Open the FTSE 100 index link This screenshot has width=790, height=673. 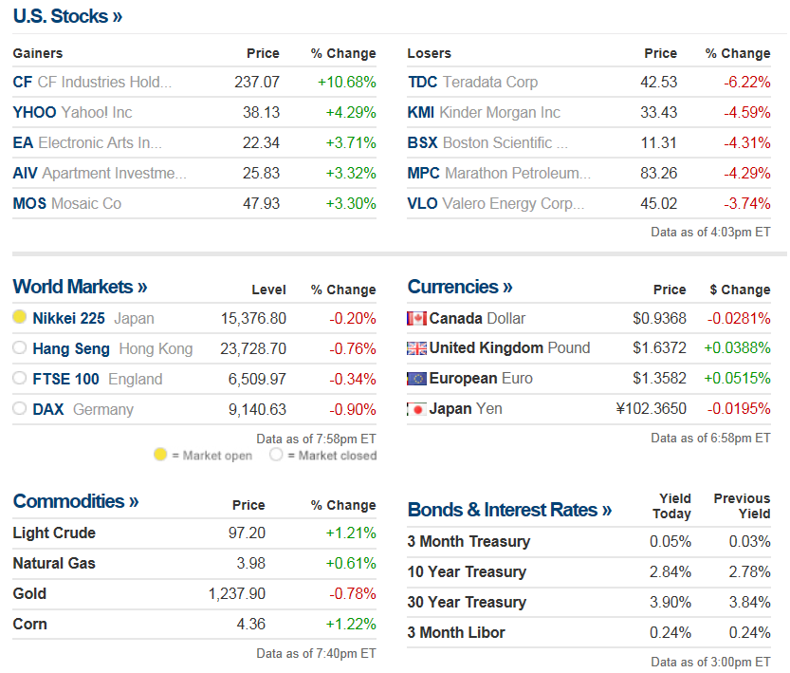pos(66,379)
